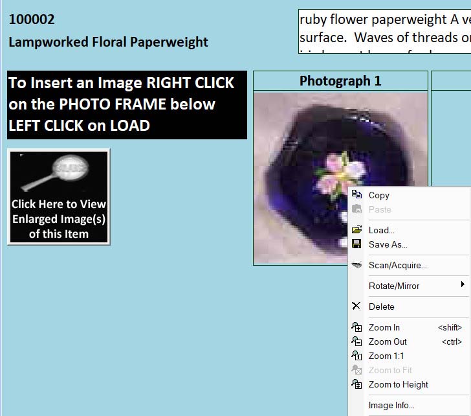Click the Zoom Out magnifier icon

pos(356,341)
